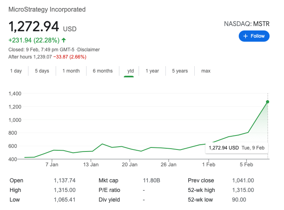Click the 1,272.94 USD Tue, 9 Feb tooltip

[237, 148]
